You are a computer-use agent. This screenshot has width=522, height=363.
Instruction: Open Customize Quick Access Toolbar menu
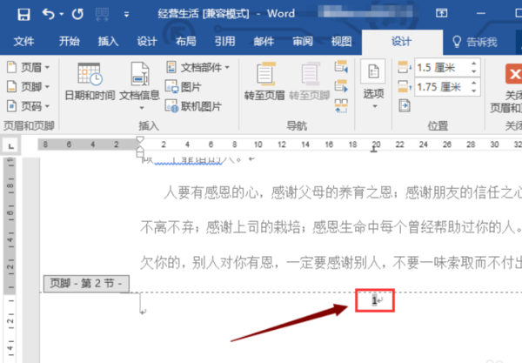click(126, 14)
